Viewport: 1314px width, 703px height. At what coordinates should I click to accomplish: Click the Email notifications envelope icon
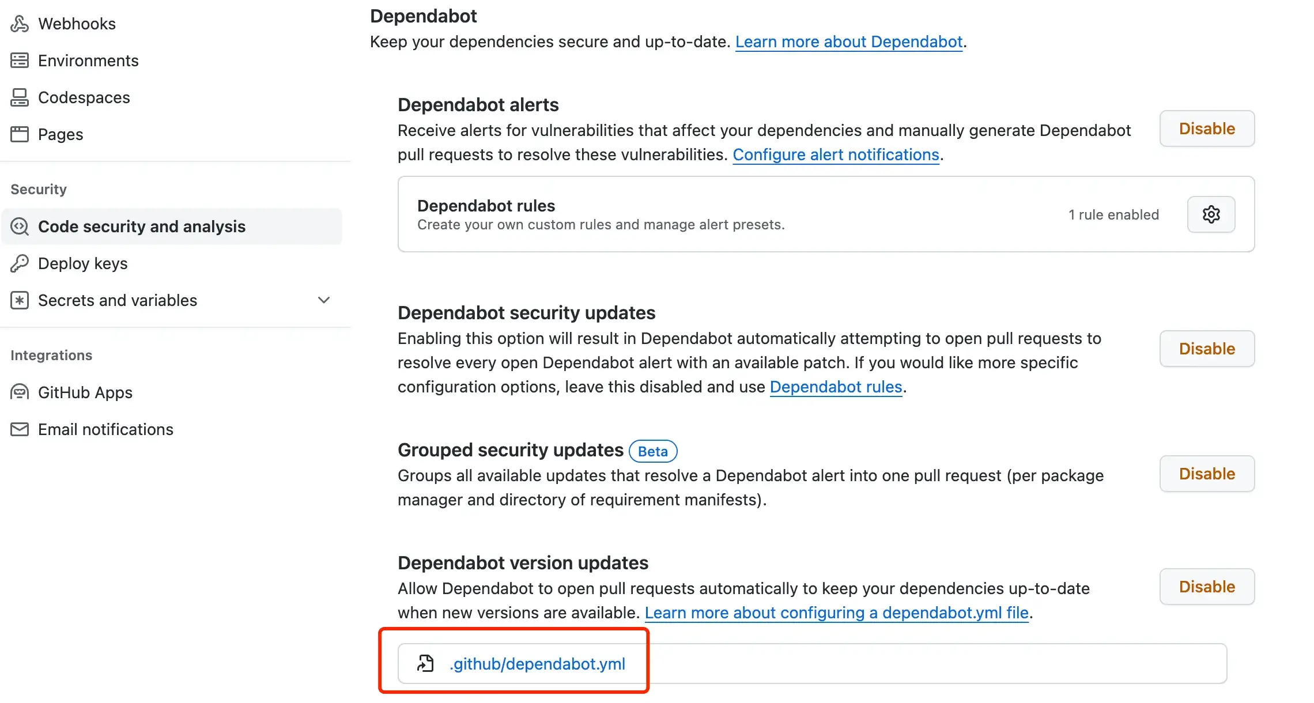20,429
